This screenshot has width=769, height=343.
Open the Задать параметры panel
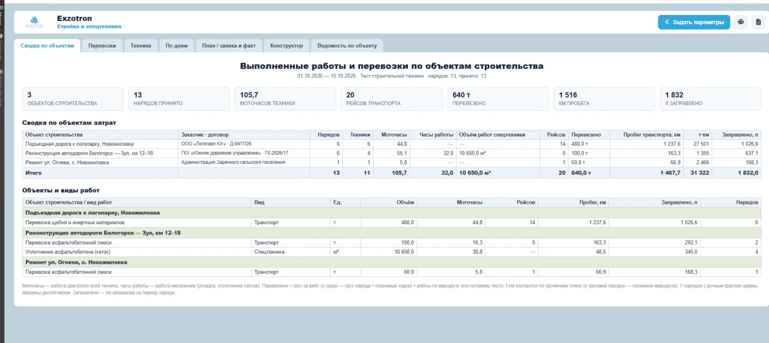click(x=694, y=22)
